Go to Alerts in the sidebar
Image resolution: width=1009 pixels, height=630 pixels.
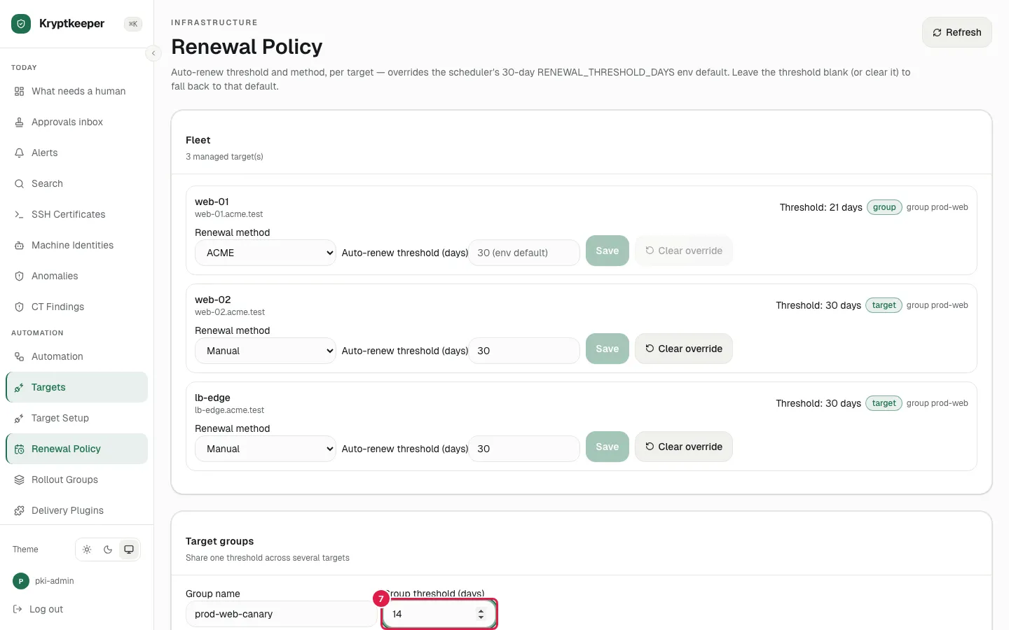[77, 153]
